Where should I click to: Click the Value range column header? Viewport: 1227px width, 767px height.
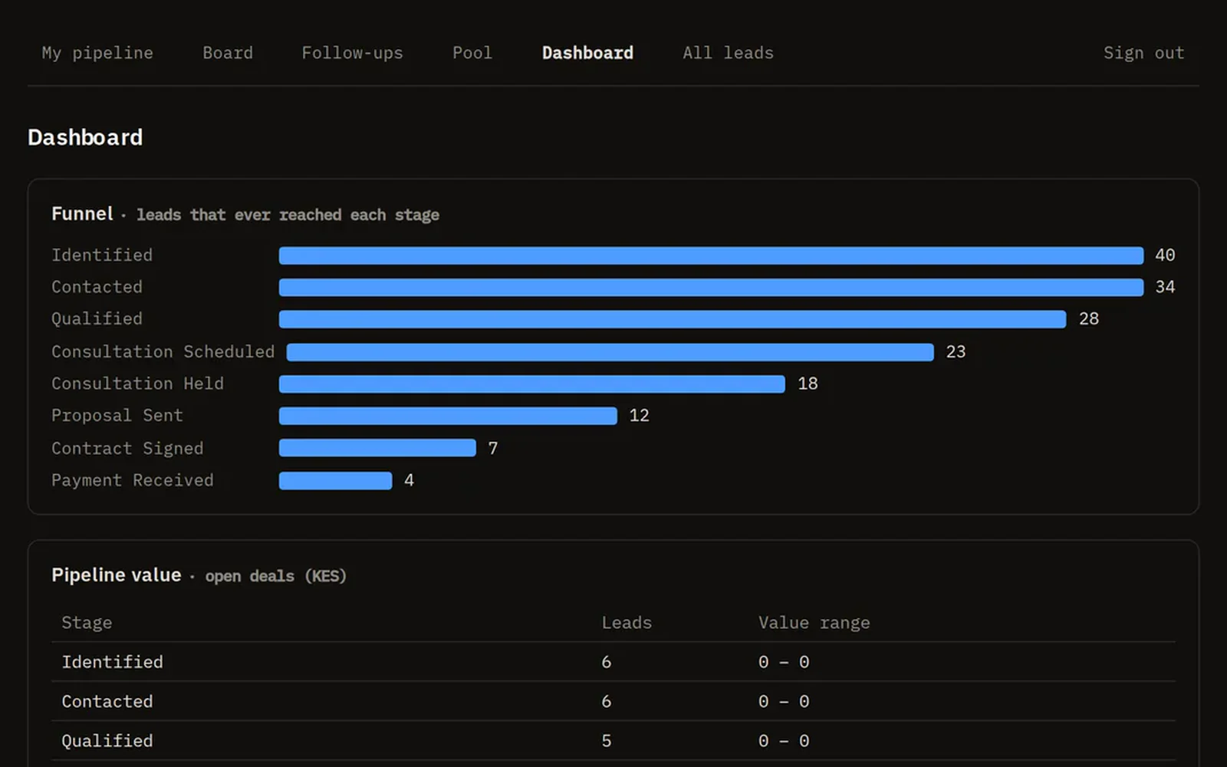tap(814, 623)
